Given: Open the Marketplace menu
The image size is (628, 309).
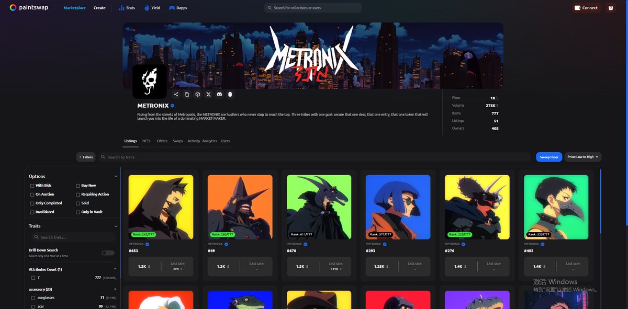Looking at the screenshot, I should point(75,8).
